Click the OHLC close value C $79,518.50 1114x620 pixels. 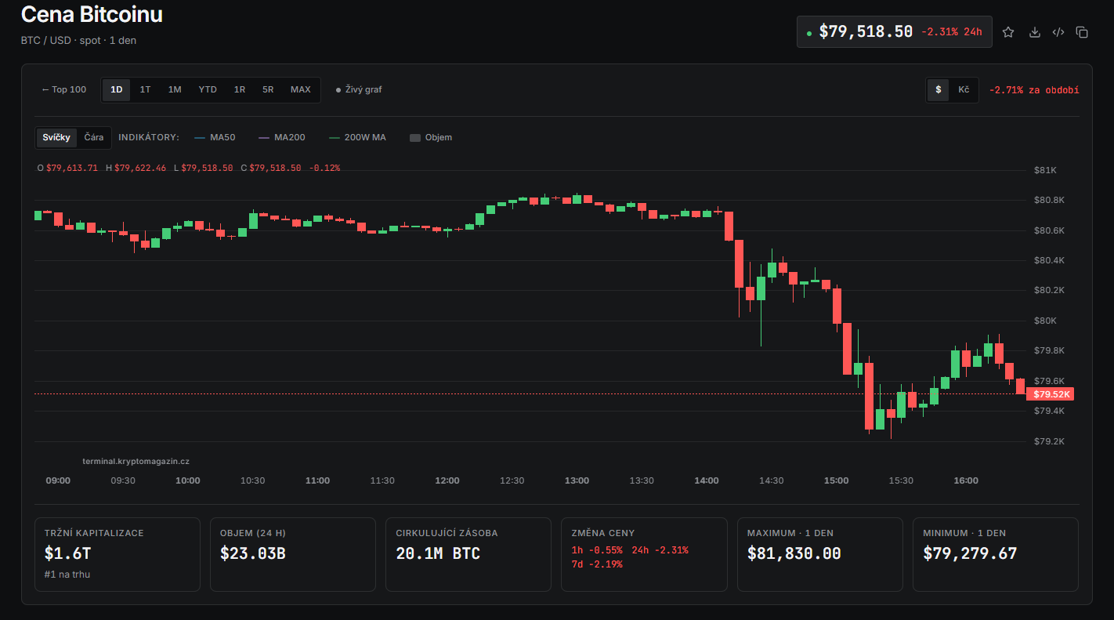click(x=271, y=168)
